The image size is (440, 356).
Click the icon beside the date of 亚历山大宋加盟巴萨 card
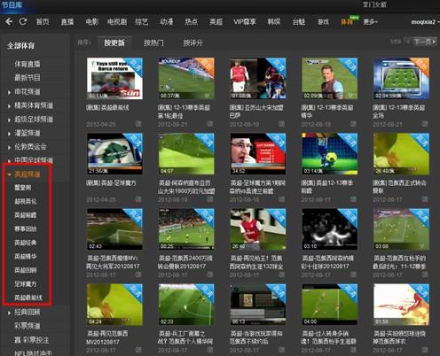pyautogui.click(x=281, y=124)
